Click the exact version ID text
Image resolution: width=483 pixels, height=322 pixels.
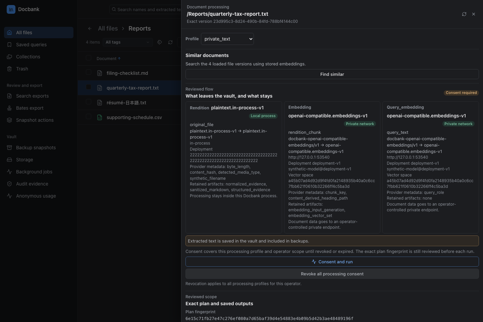tap(242, 21)
